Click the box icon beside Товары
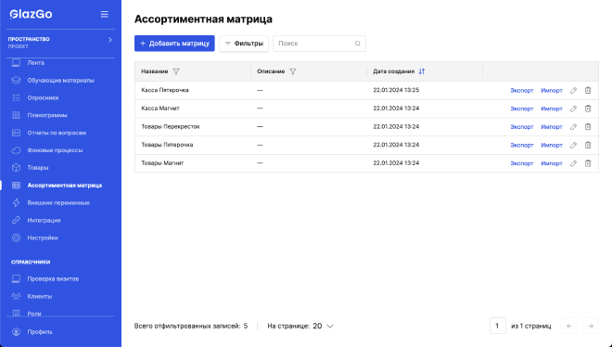612x347 pixels. point(16,167)
